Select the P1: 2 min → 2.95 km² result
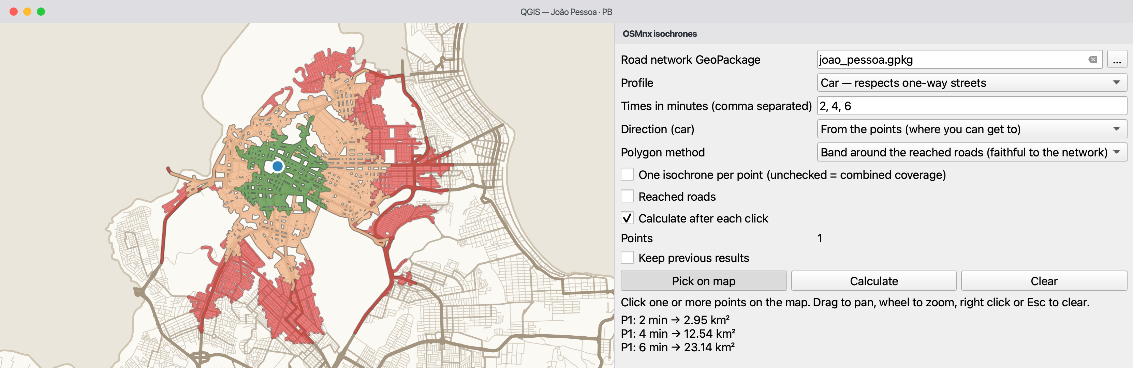This screenshot has width=1133, height=368. 675,320
